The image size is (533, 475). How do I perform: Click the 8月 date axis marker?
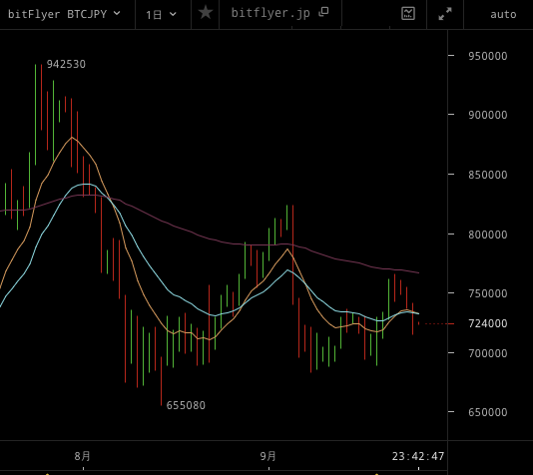tap(82, 456)
